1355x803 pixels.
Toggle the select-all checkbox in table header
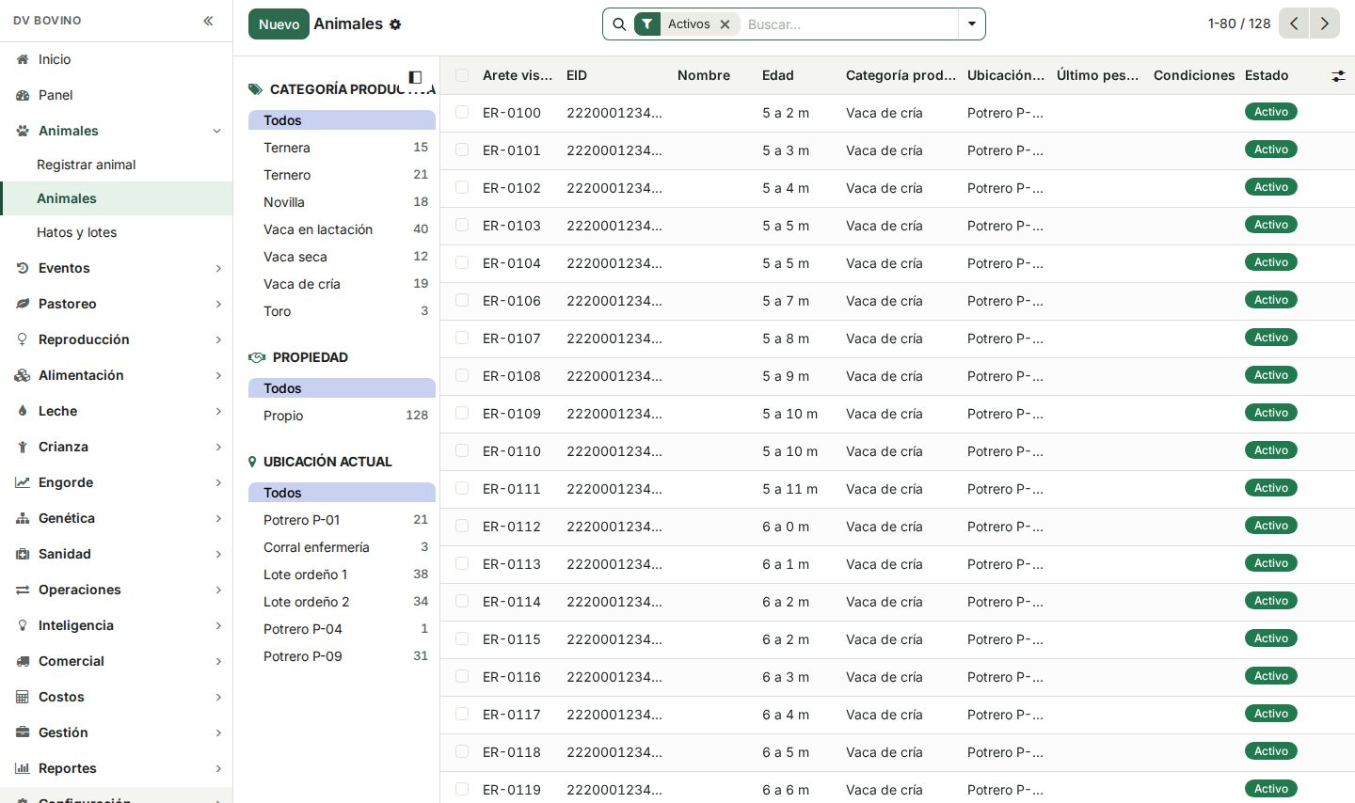tap(462, 75)
